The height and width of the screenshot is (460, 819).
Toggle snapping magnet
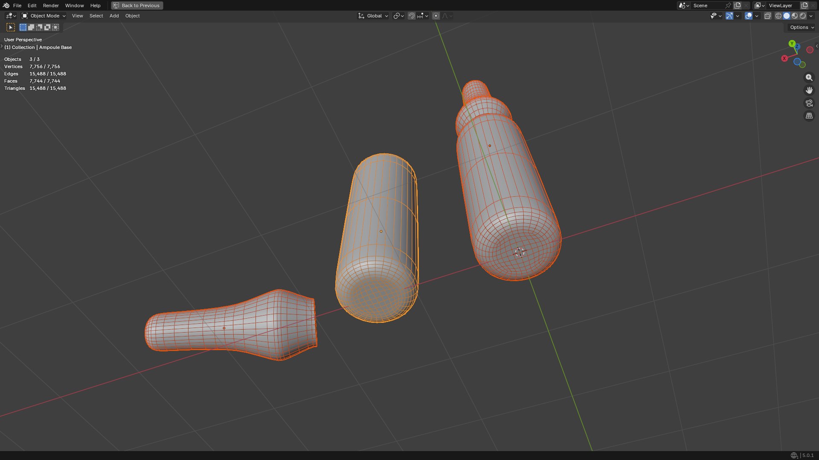[411, 16]
